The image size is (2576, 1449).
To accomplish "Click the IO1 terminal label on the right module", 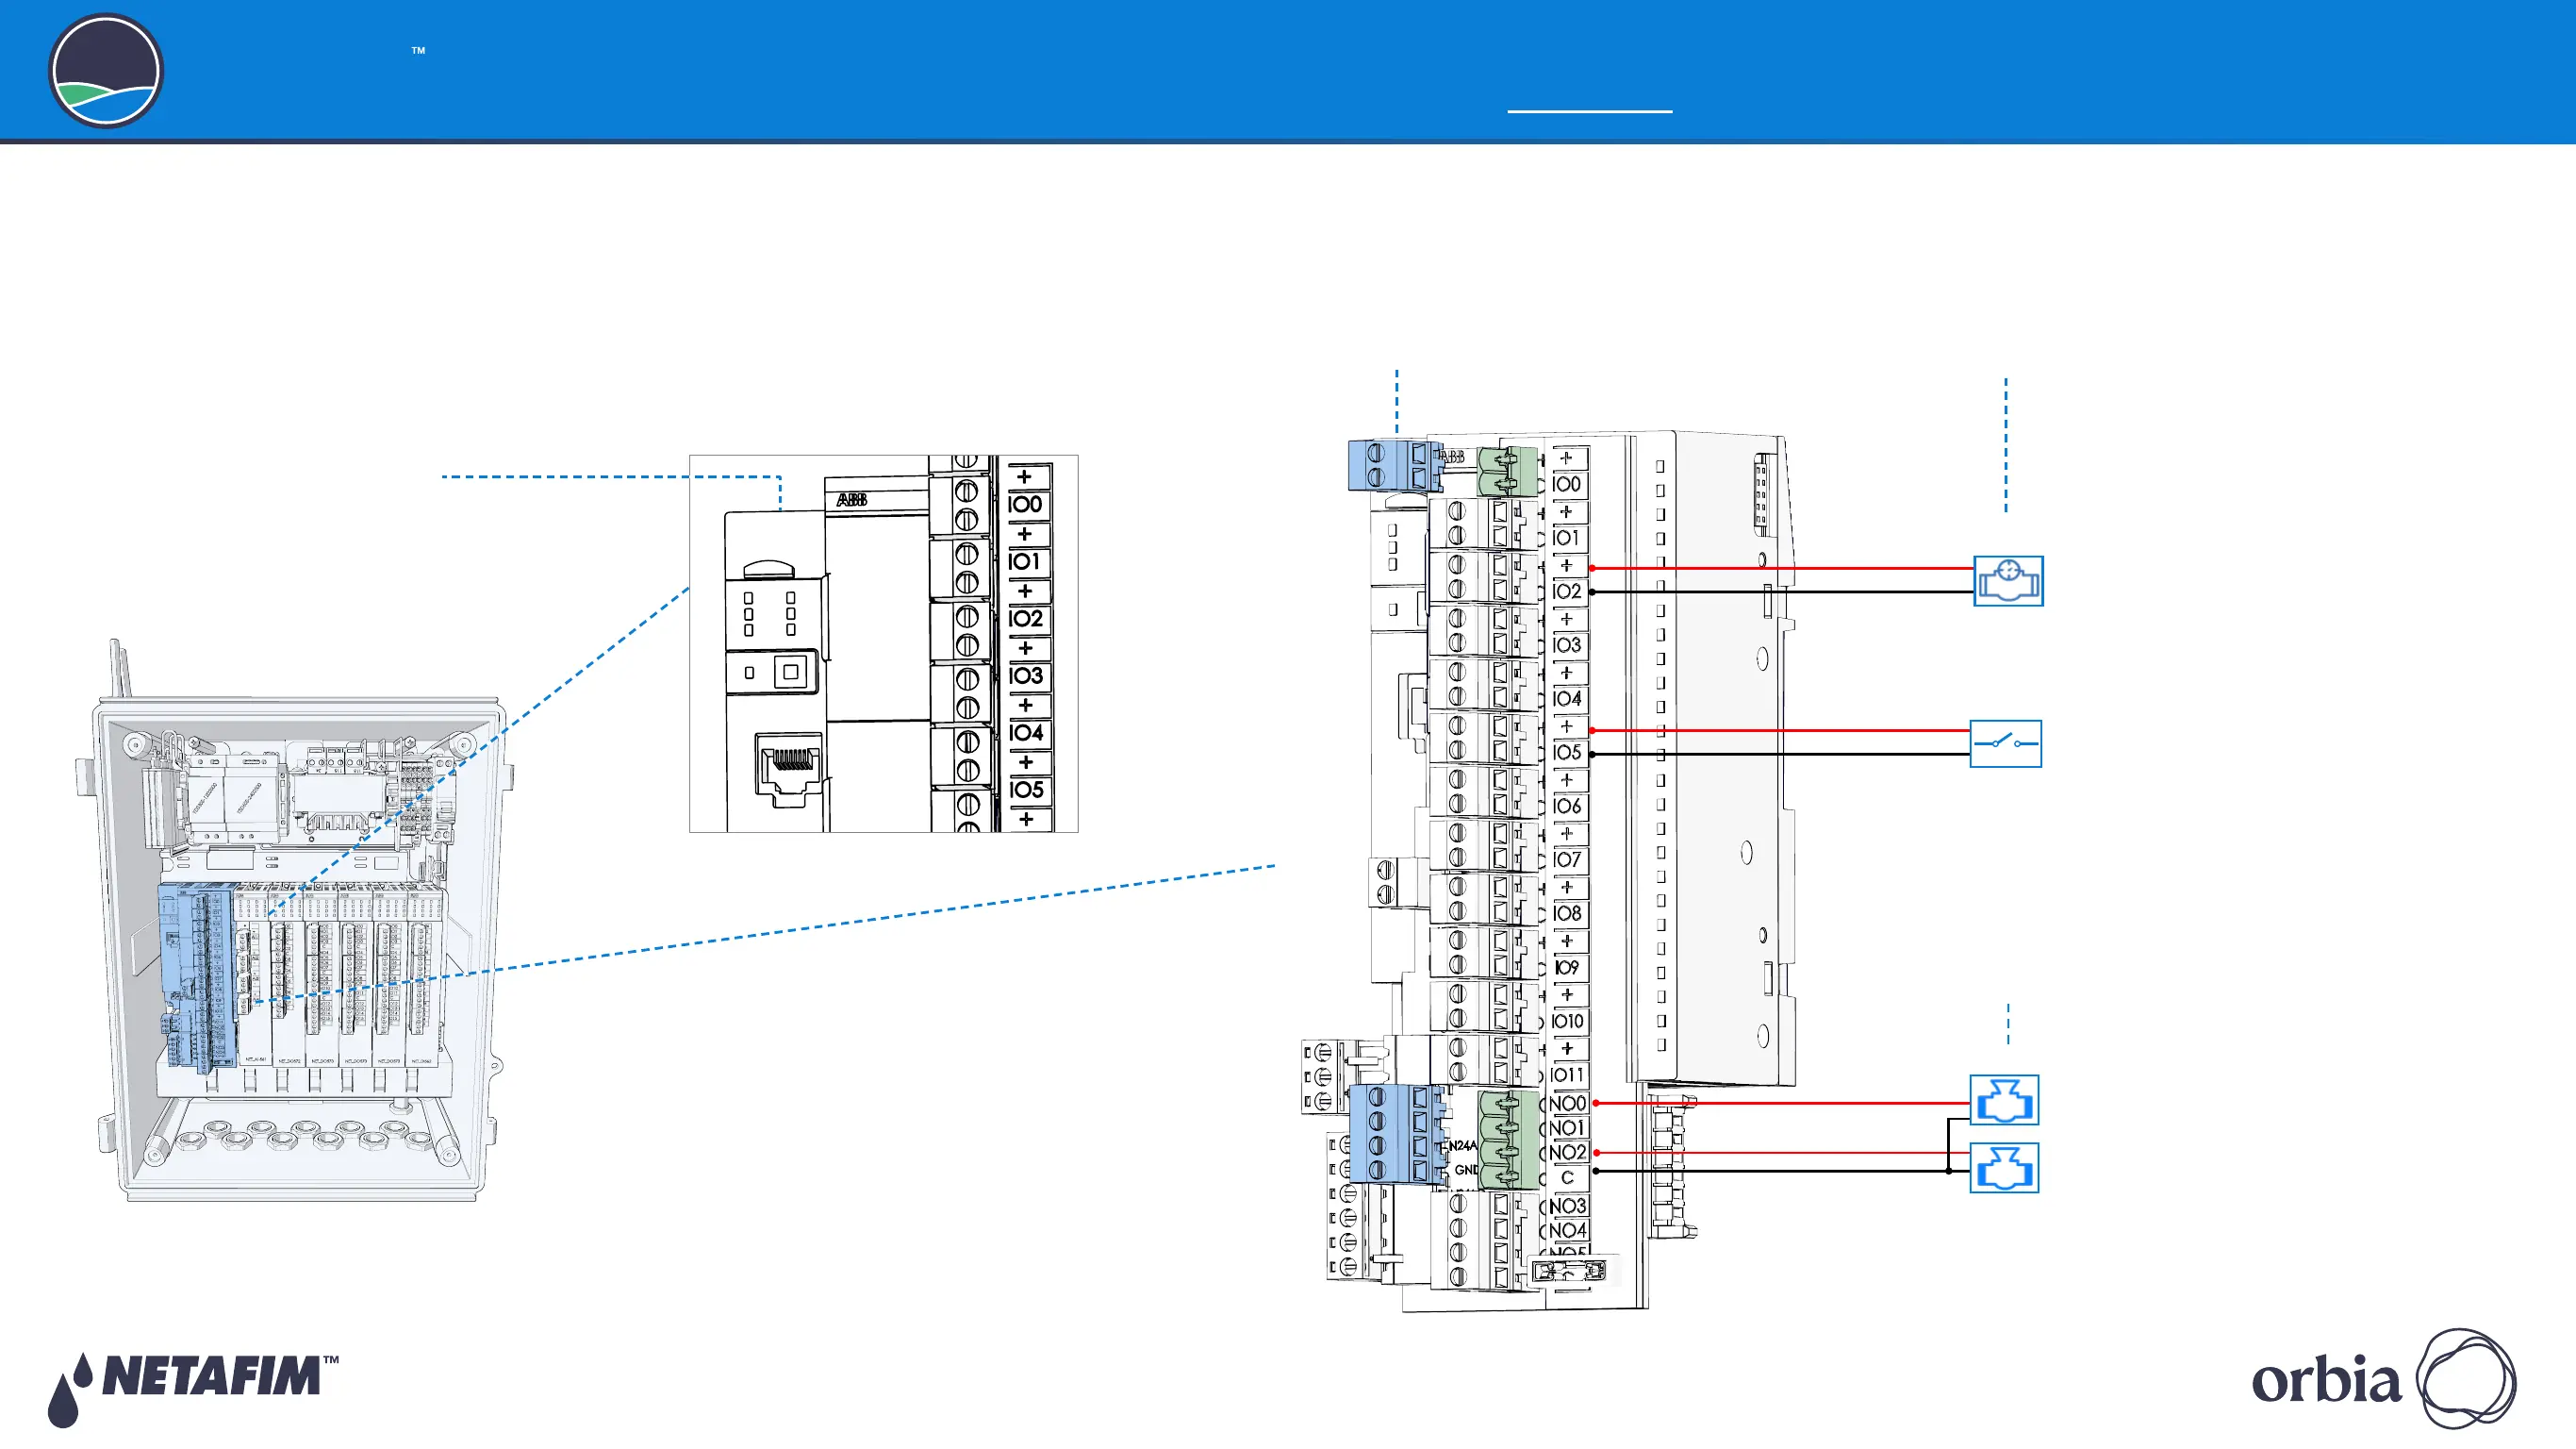I will [x=1567, y=539].
